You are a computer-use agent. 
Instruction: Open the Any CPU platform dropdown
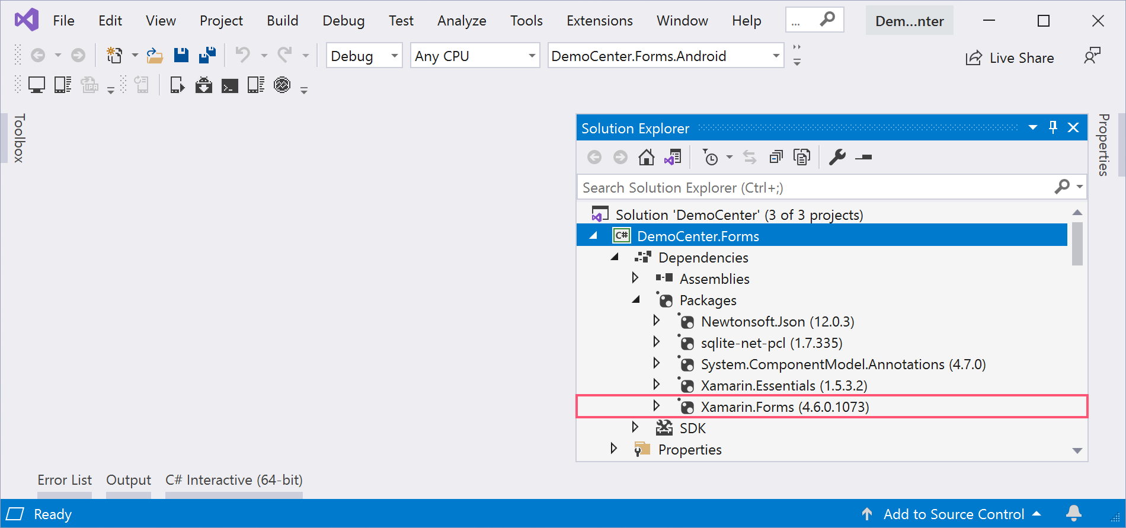(475, 56)
